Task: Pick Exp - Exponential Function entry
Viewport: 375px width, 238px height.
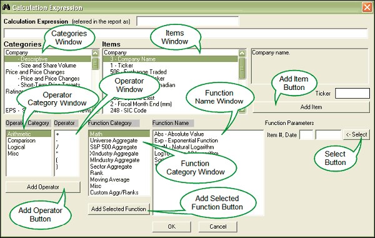Action: (186, 141)
